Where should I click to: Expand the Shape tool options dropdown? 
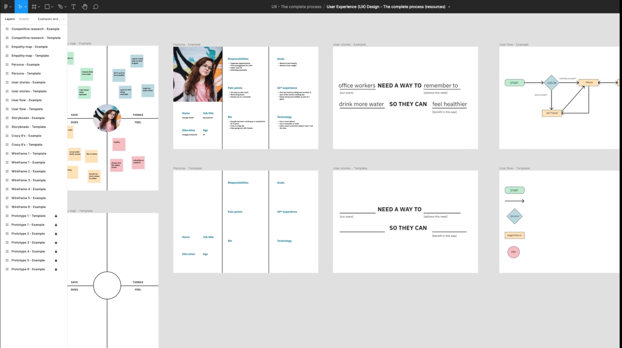[x=52, y=6]
